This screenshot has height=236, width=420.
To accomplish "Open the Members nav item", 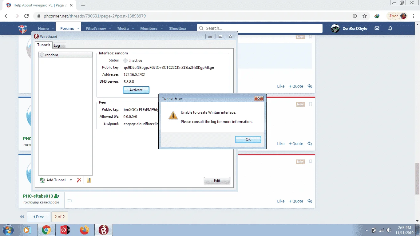I will pos(149,28).
